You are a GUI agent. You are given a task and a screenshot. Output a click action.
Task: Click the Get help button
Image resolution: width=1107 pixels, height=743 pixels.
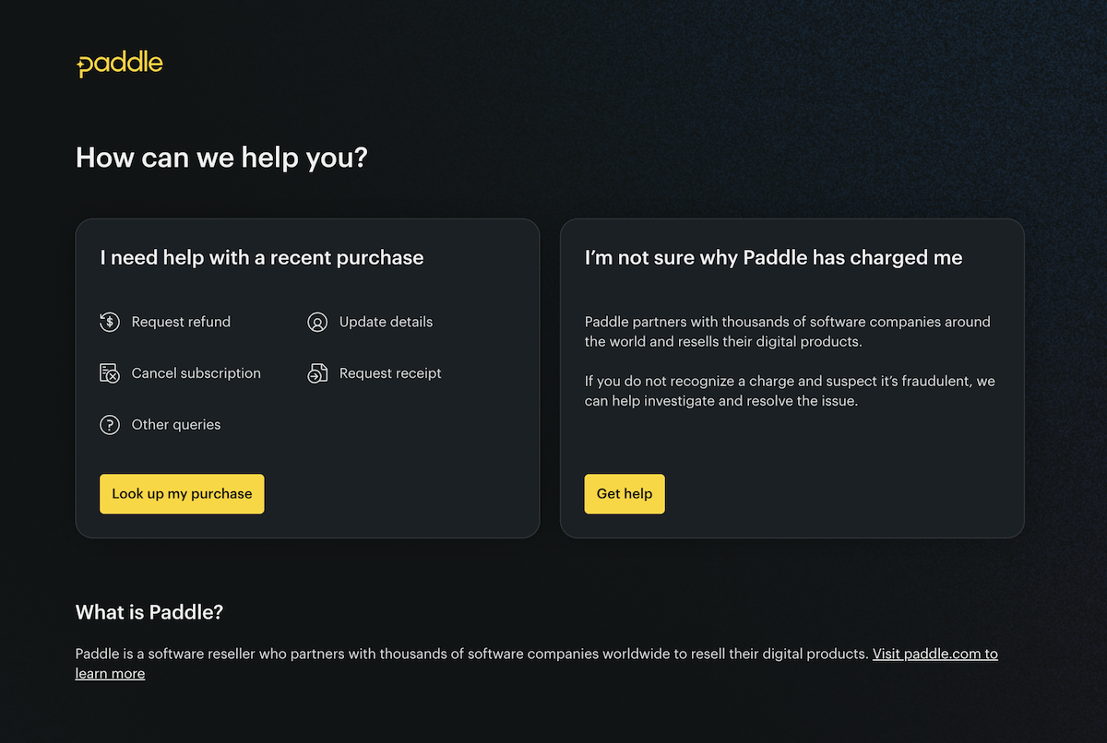625,494
